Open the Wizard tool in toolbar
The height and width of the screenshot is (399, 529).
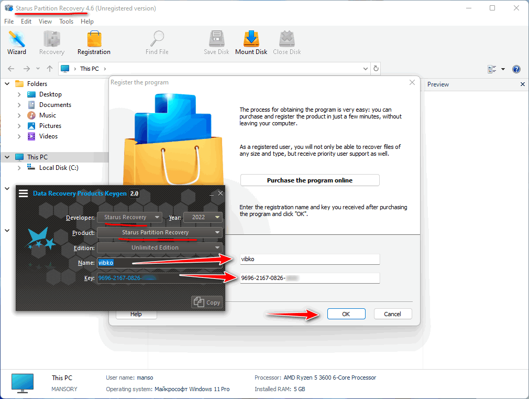[x=17, y=43]
